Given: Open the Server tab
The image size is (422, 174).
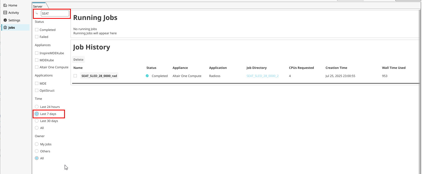Looking at the screenshot, I should pyautogui.click(x=38, y=6).
